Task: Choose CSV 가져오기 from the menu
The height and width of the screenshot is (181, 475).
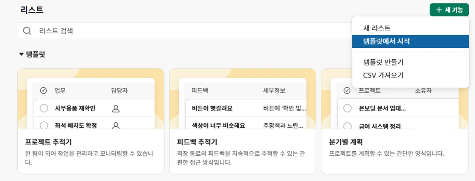Action: click(383, 75)
